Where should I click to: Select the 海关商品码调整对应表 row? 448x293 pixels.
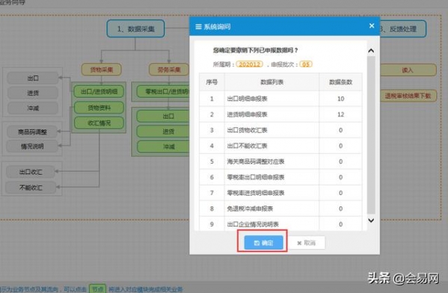point(280,161)
